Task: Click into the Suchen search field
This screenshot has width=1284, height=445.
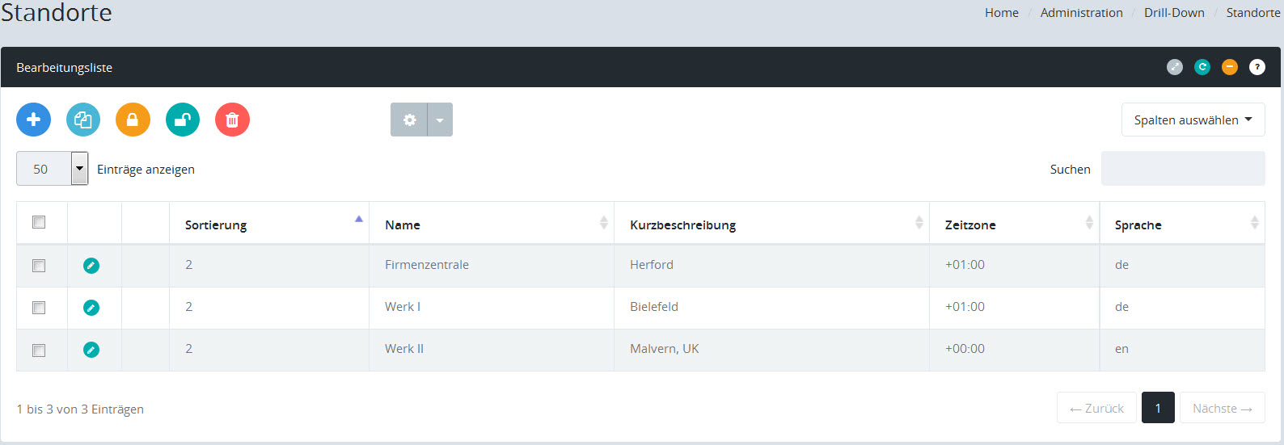Action: pos(1182,169)
